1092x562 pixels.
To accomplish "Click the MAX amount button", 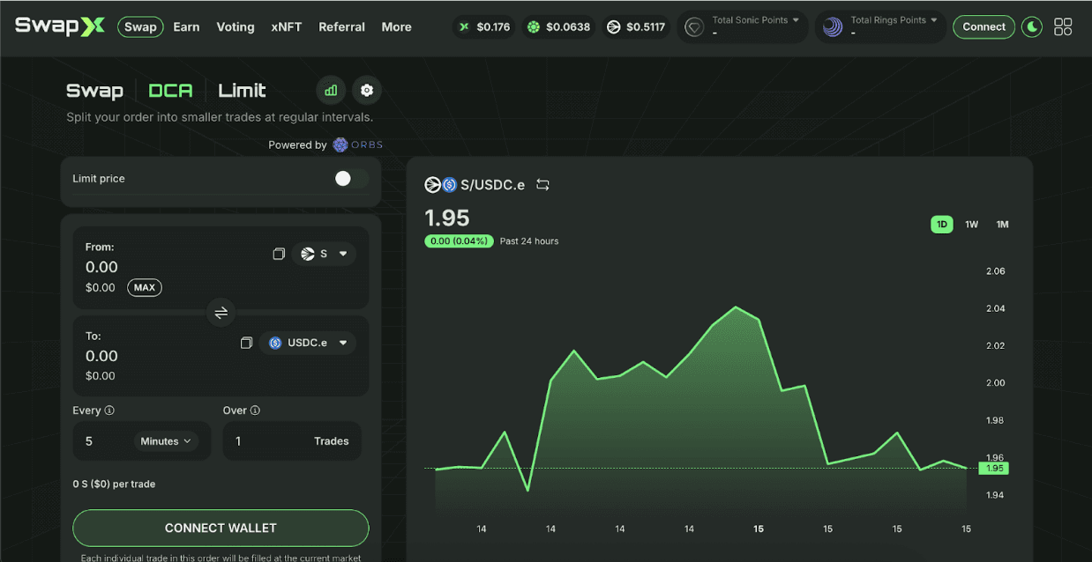I will tap(145, 287).
